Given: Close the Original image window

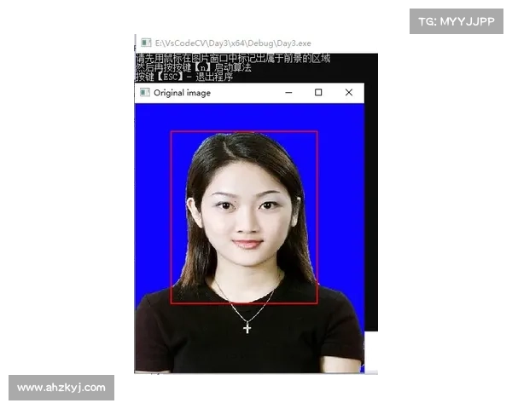Looking at the screenshot, I should 348,93.
